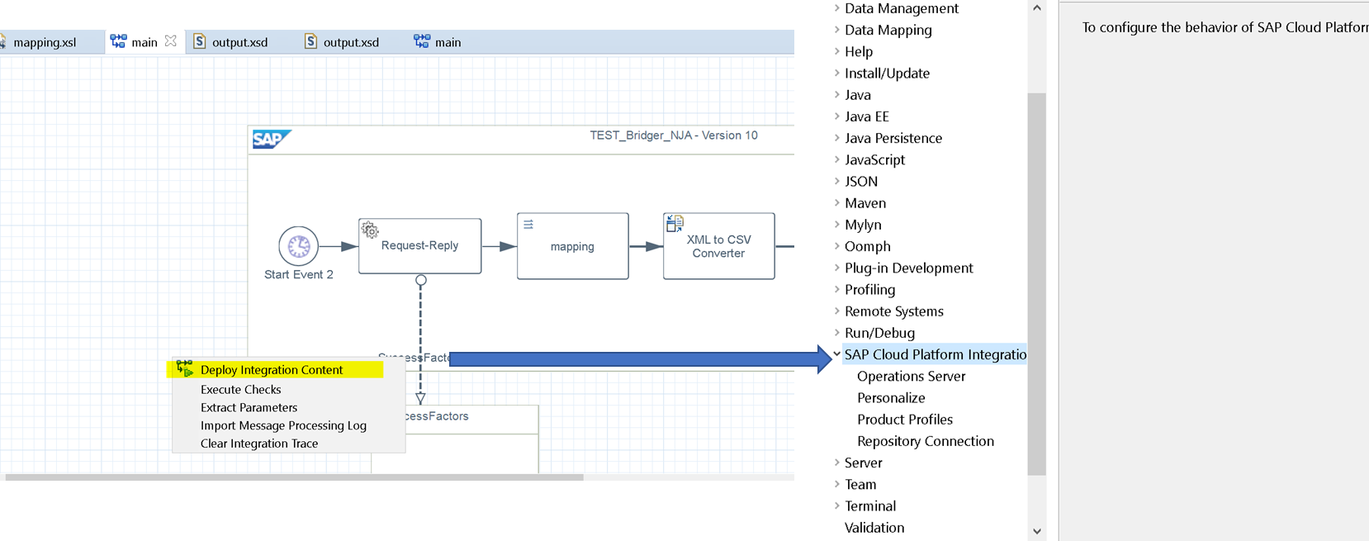Image resolution: width=1369 pixels, height=541 pixels.
Task: Select the XML to CSV Converter step
Action: tap(719, 246)
